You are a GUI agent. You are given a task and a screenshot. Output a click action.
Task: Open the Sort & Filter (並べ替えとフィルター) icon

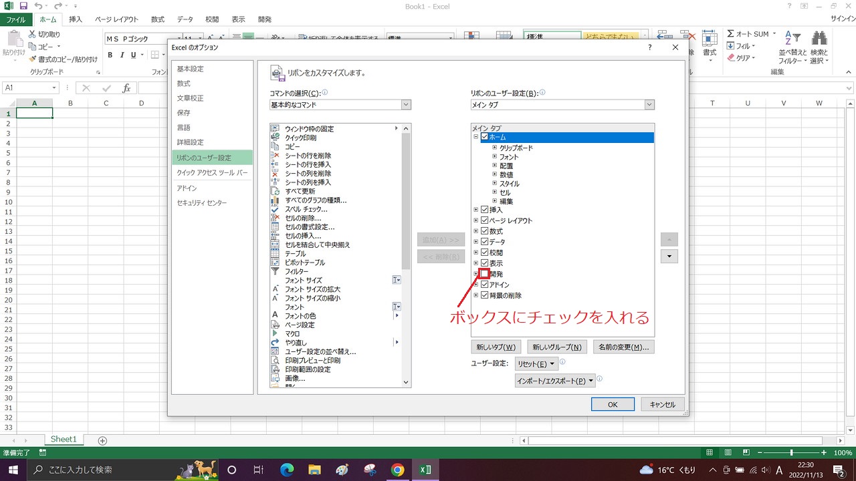[x=792, y=38]
